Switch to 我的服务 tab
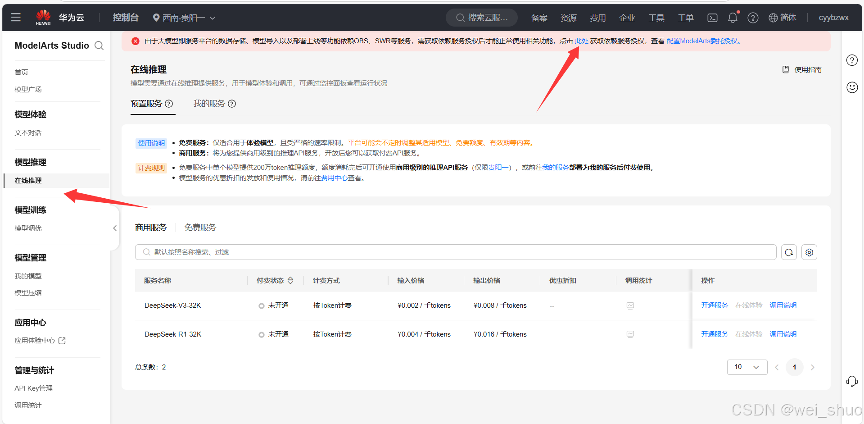864x424 pixels. coord(209,104)
